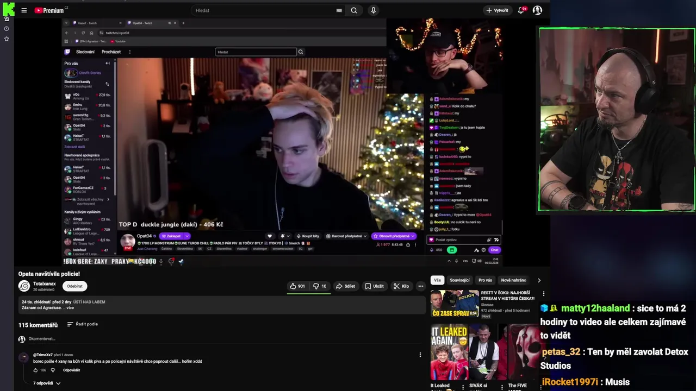
Task: Click the YouTube Premium logo
Action: pyautogui.click(x=49, y=10)
